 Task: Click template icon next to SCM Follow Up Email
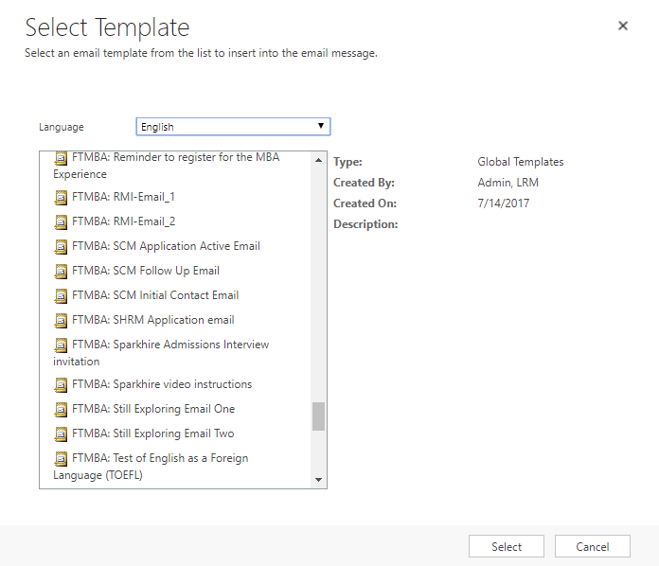click(x=61, y=271)
